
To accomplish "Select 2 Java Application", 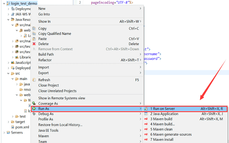I will (x=185, y=114).
